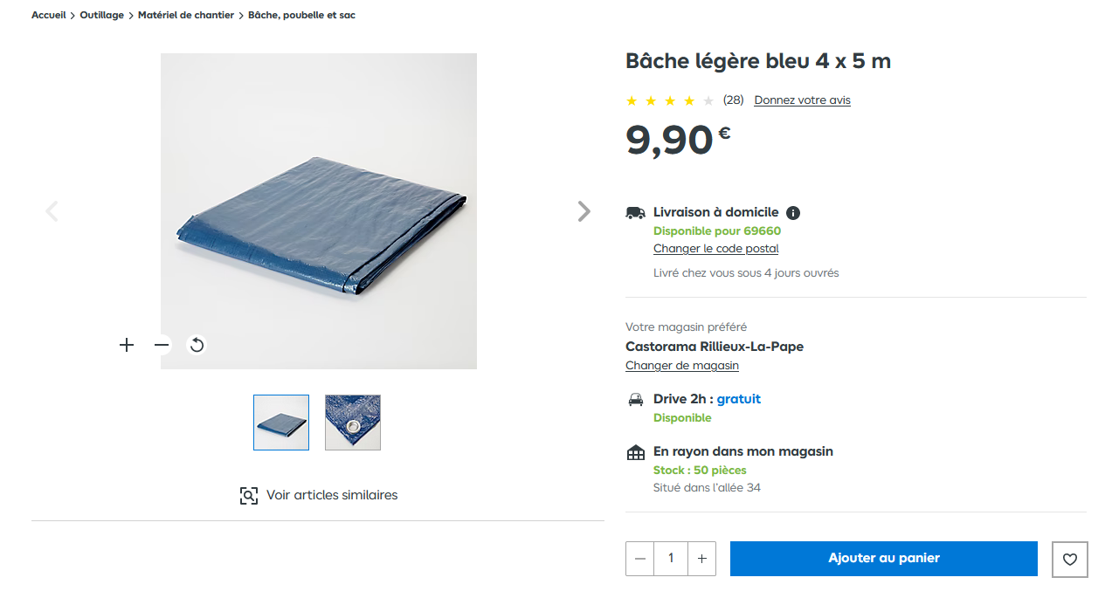The height and width of the screenshot is (605, 1112).
Task: Select the folded tarp thumbnail
Action: pos(281,423)
